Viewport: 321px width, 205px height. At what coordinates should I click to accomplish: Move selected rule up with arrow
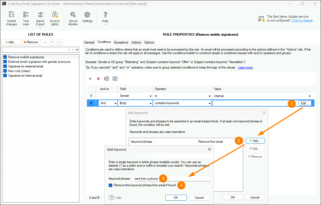[x=45, y=42]
